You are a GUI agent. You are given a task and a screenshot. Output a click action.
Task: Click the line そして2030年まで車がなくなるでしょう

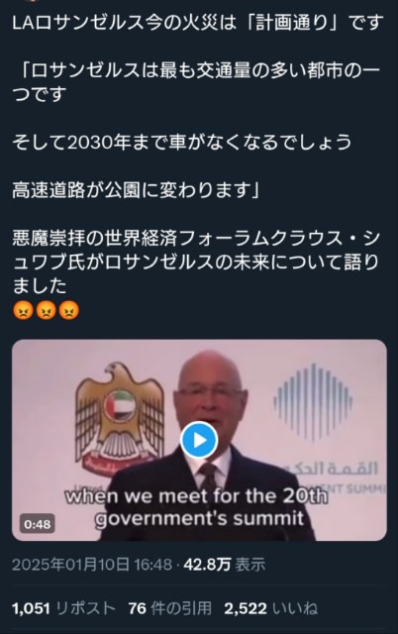[182, 142]
